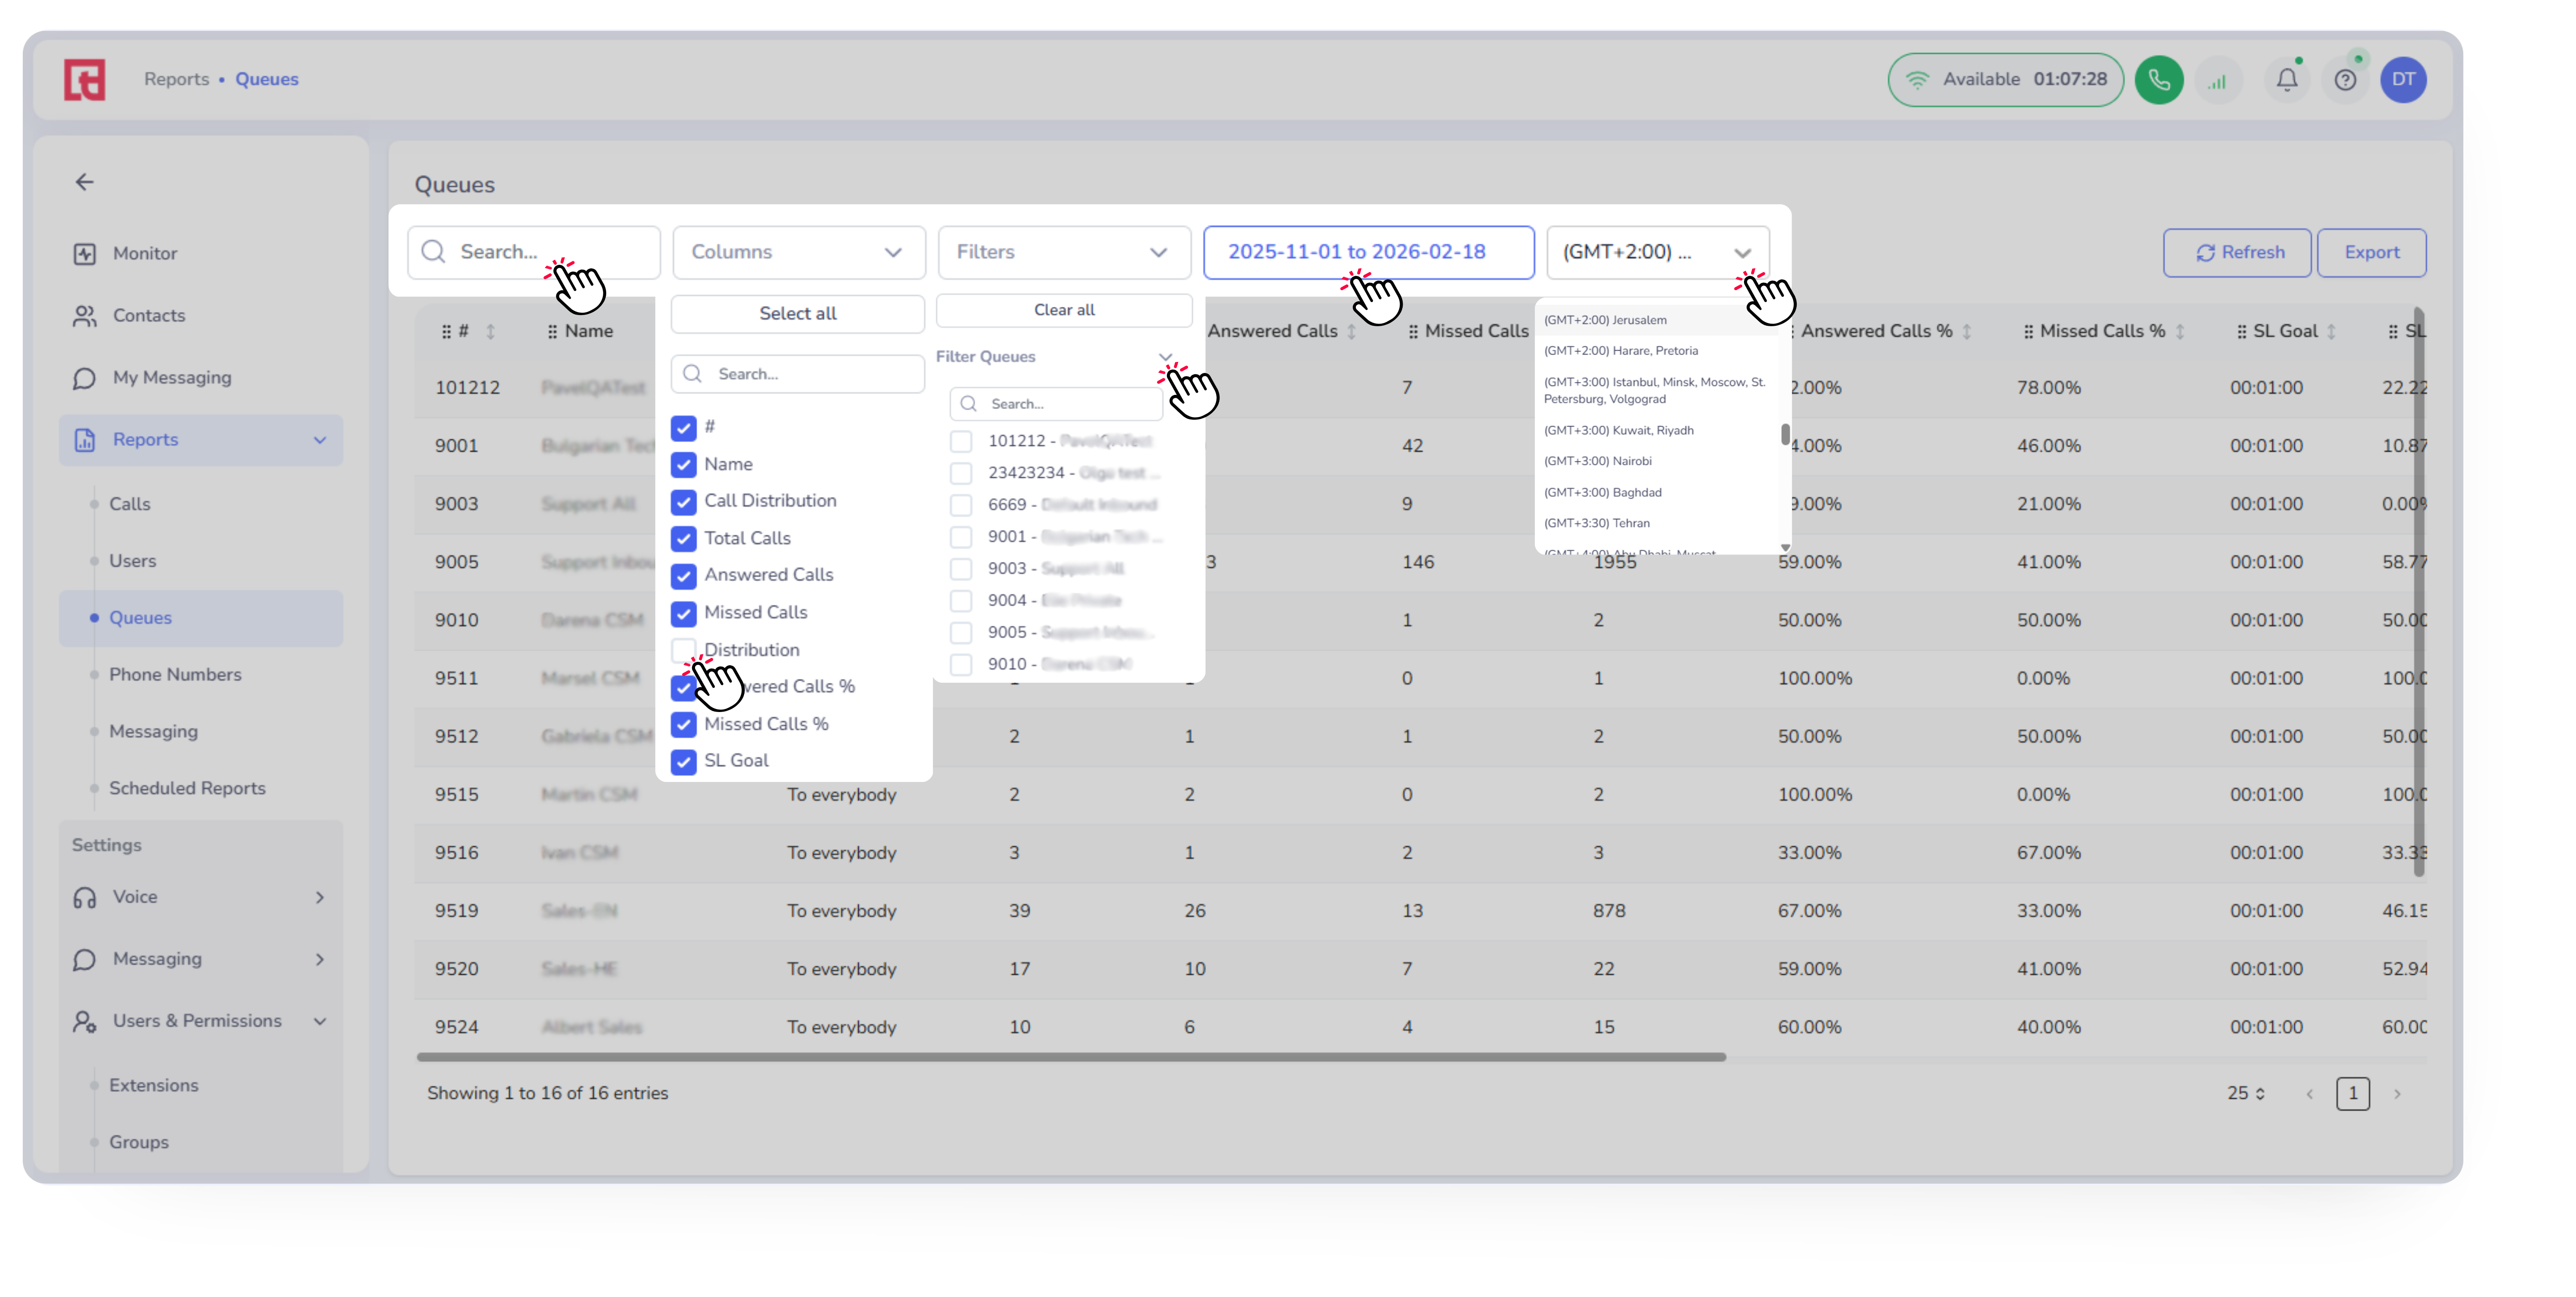Screen dimensions: 2576x1297
Task: Open the DT user avatar
Action: point(2403,80)
